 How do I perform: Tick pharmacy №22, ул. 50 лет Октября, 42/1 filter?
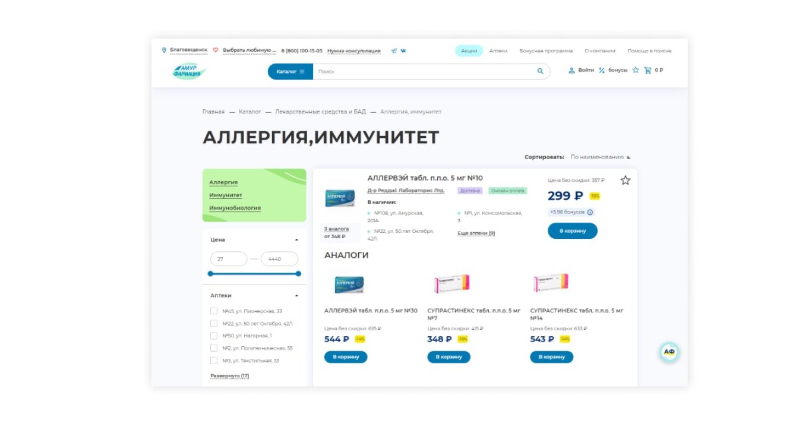click(214, 323)
